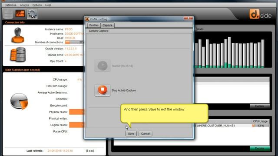Click the '[5 sec]' refresh interval text
Screen dimensions: 278x156
point(90,151)
